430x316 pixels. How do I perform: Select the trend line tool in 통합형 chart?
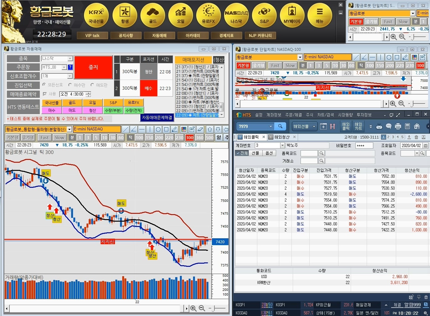pos(125,129)
